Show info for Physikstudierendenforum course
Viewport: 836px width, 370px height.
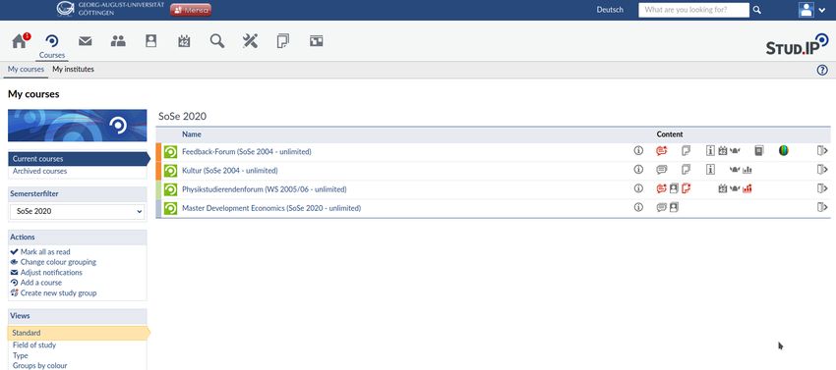tap(638, 188)
